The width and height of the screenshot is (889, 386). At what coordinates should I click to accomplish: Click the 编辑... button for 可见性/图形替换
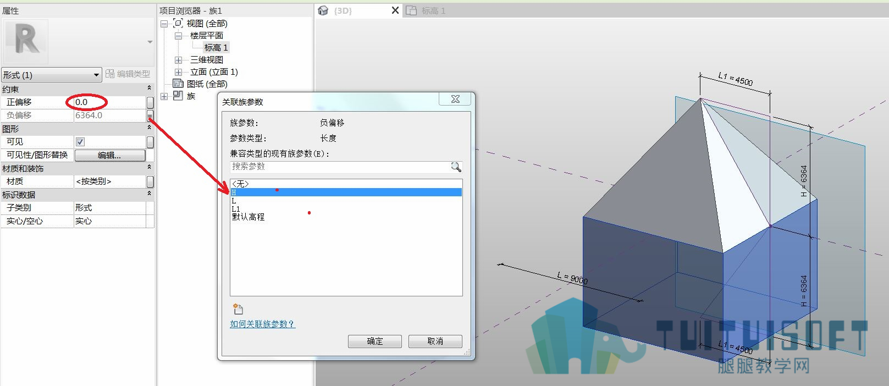tap(110, 156)
